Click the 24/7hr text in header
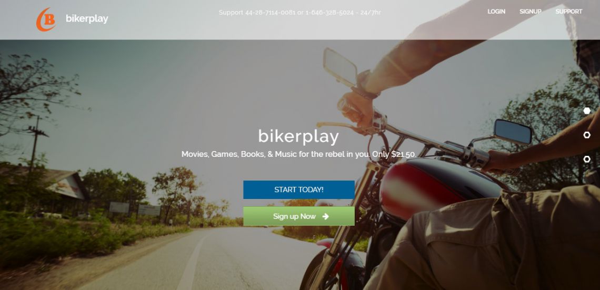 tap(371, 12)
